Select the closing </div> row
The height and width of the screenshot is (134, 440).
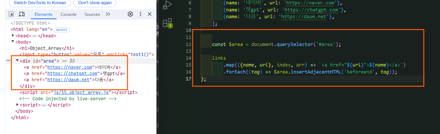point(27,86)
